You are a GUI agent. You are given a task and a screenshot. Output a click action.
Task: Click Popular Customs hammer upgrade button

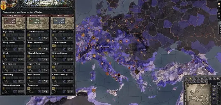coord(70,49)
